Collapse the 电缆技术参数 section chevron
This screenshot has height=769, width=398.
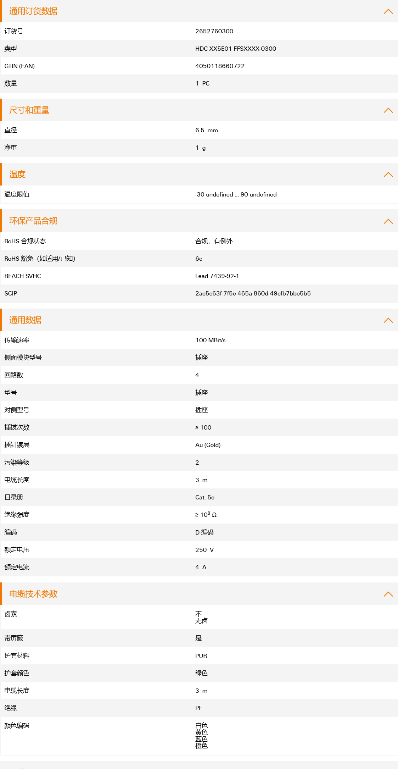pyautogui.click(x=388, y=594)
